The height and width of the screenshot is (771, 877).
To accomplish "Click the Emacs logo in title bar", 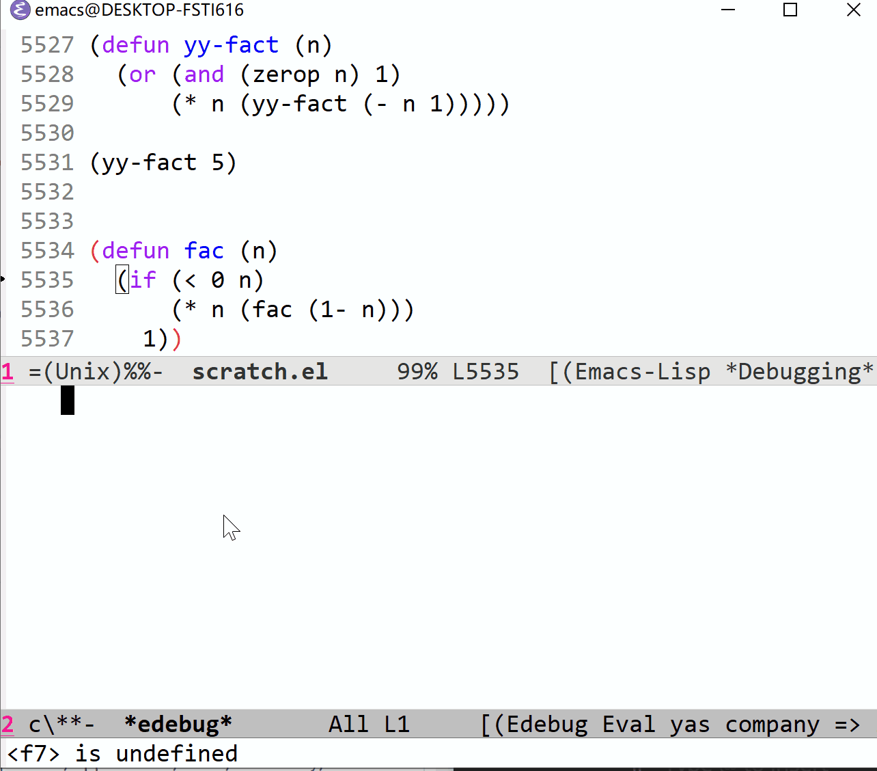I will point(20,10).
